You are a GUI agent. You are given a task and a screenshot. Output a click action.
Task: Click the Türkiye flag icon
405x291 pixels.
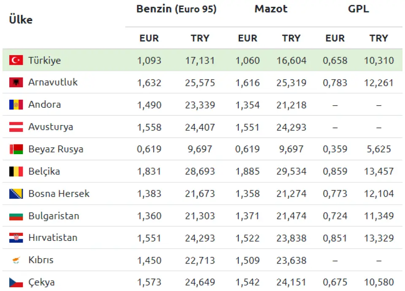pyautogui.click(x=16, y=60)
